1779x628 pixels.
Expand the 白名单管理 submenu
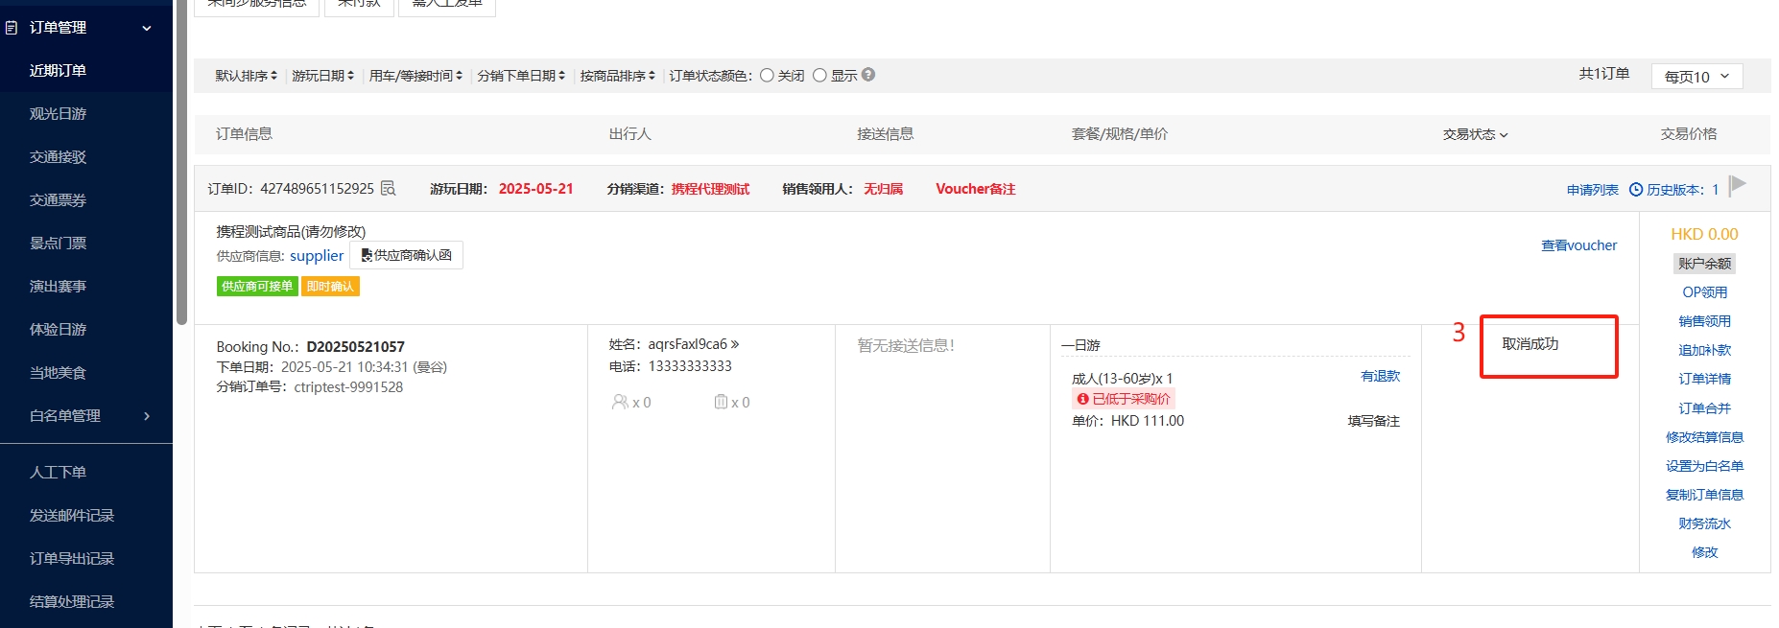point(147,416)
